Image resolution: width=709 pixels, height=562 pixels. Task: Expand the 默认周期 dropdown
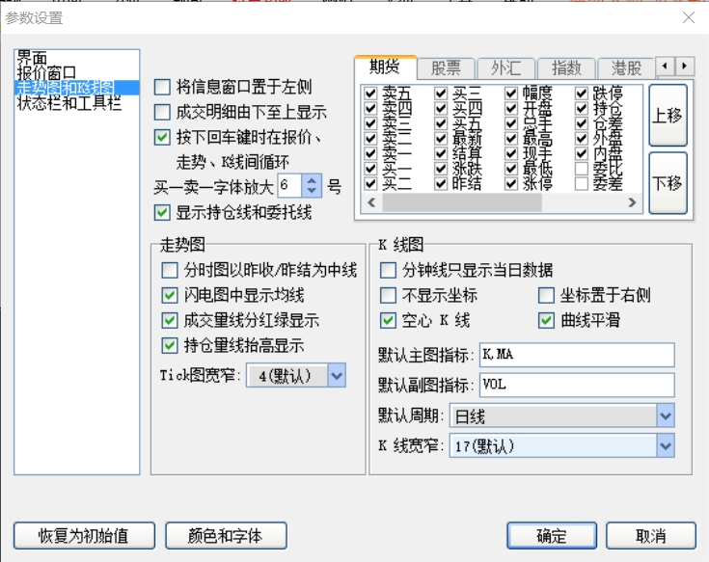click(x=665, y=416)
